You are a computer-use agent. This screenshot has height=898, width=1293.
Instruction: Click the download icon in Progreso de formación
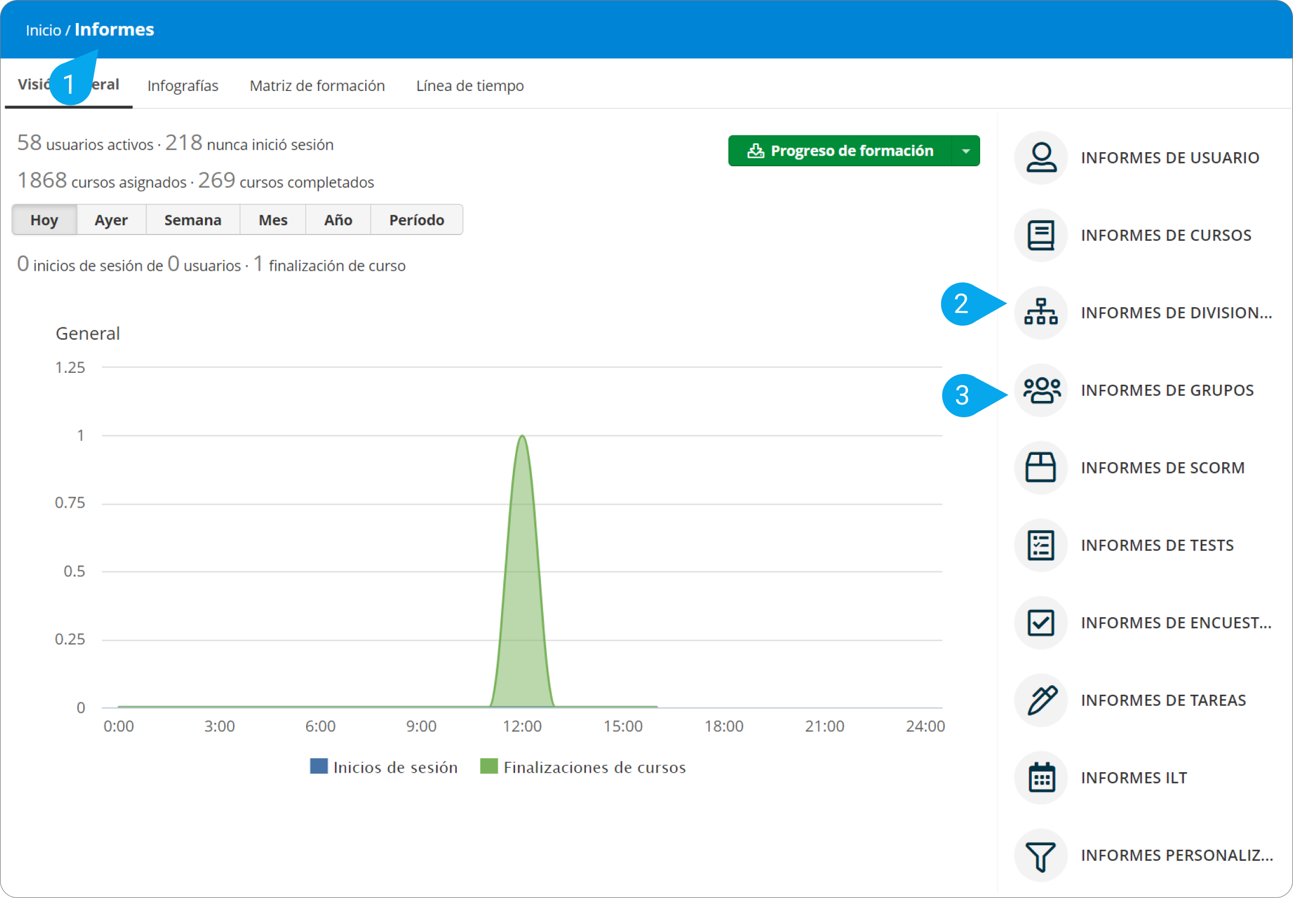point(755,151)
